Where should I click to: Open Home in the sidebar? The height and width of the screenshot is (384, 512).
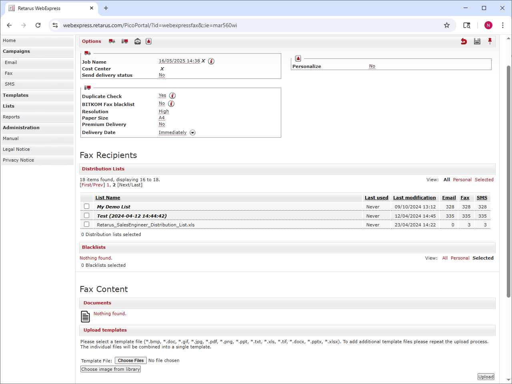tap(37, 40)
